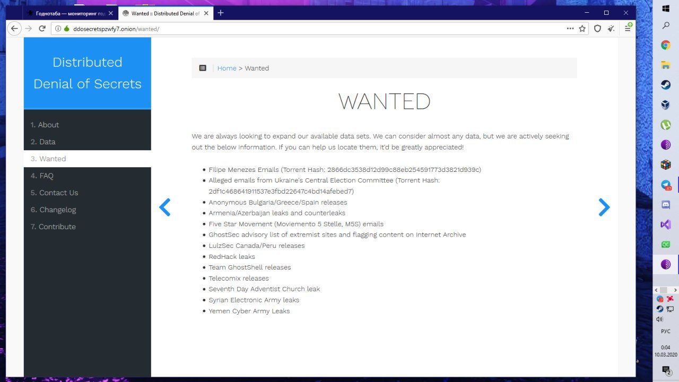Open the Windows Start menu
Image resolution: width=679 pixels, height=382 pixels.
(666, 8)
